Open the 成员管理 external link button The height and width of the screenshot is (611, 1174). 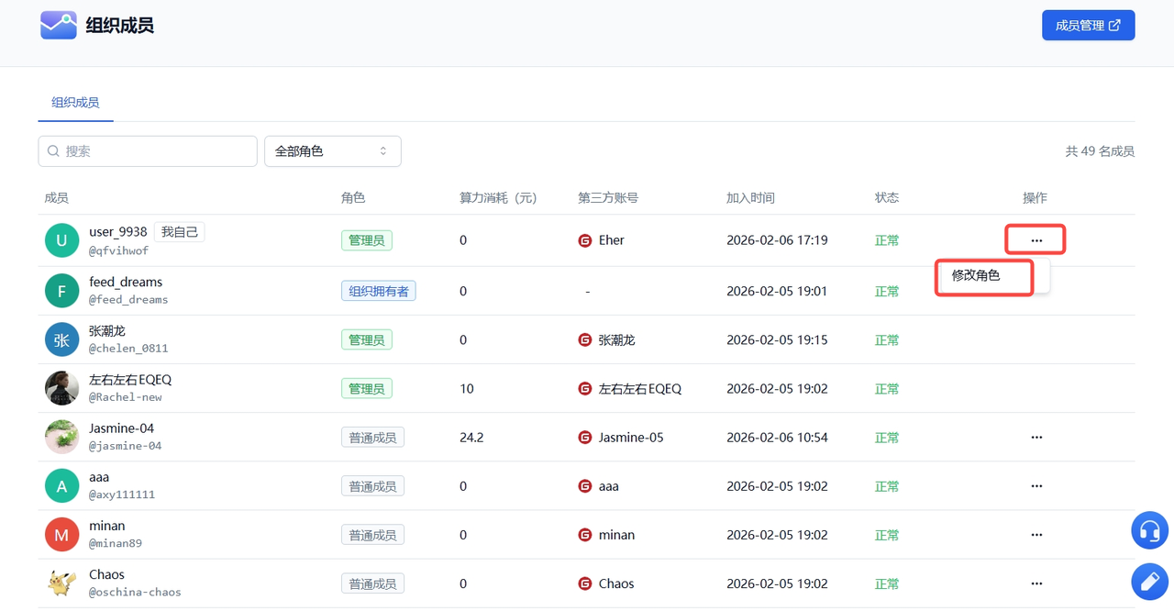tap(1088, 26)
